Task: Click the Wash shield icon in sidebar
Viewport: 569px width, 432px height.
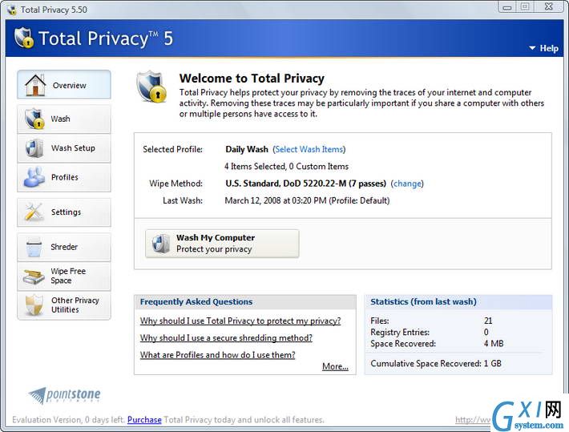Action: [34, 119]
